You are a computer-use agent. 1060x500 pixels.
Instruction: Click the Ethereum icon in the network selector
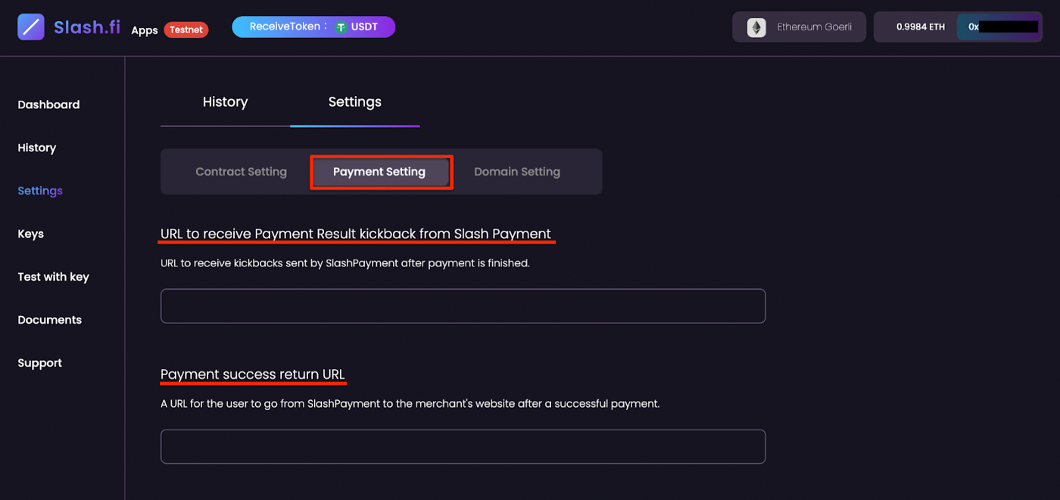tap(756, 26)
